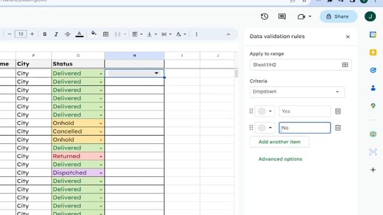Image resolution: width=383 pixels, height=215 pixels.
Task: Open the Returned status dropdown
Action: pyautogui.click(x=101, y=156)
